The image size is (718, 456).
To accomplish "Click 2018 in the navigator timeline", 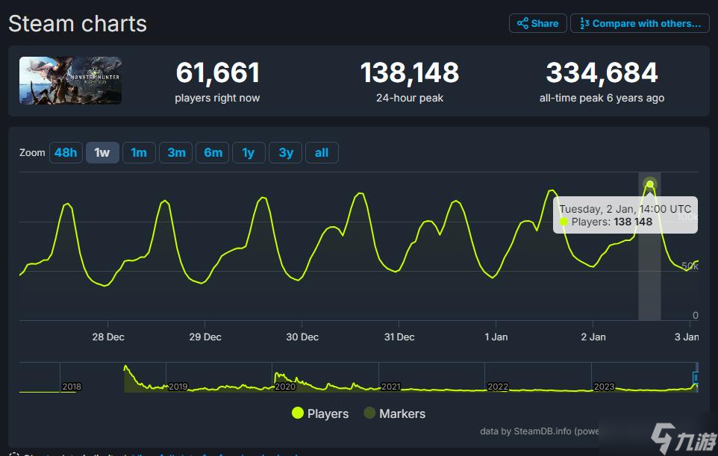I will [x=72, y=387].
